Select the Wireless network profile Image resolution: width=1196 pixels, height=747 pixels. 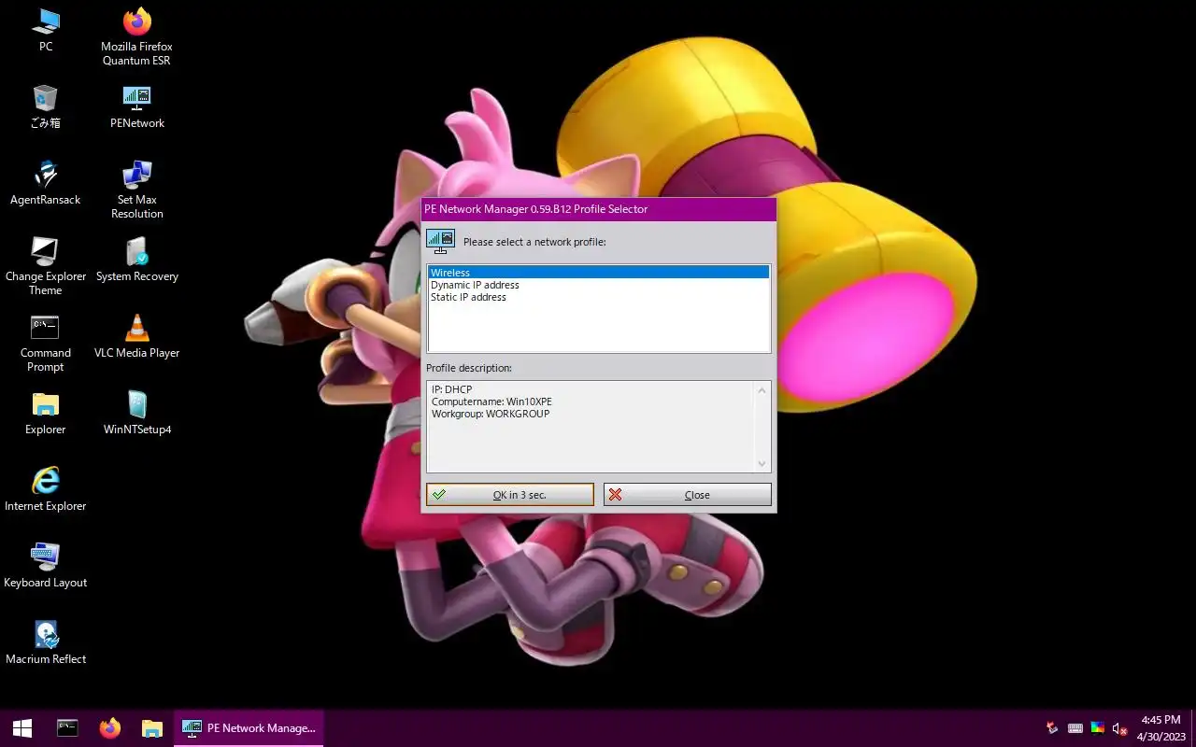pyautogui.click(x=598, y=273)
